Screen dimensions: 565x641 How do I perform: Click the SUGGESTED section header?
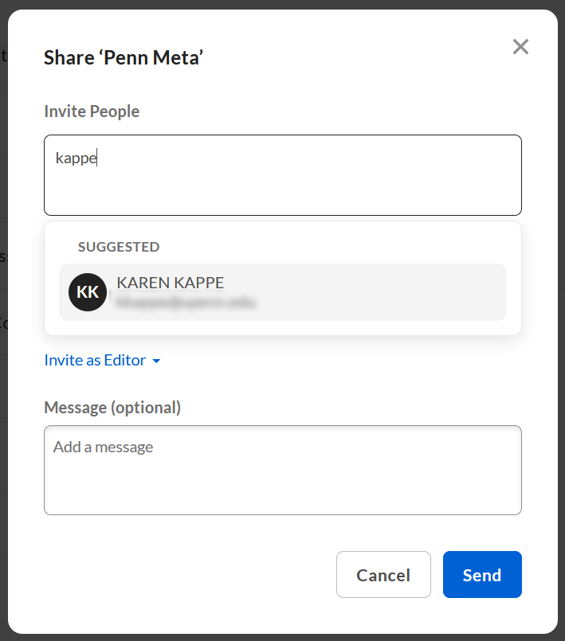[119, 247]
